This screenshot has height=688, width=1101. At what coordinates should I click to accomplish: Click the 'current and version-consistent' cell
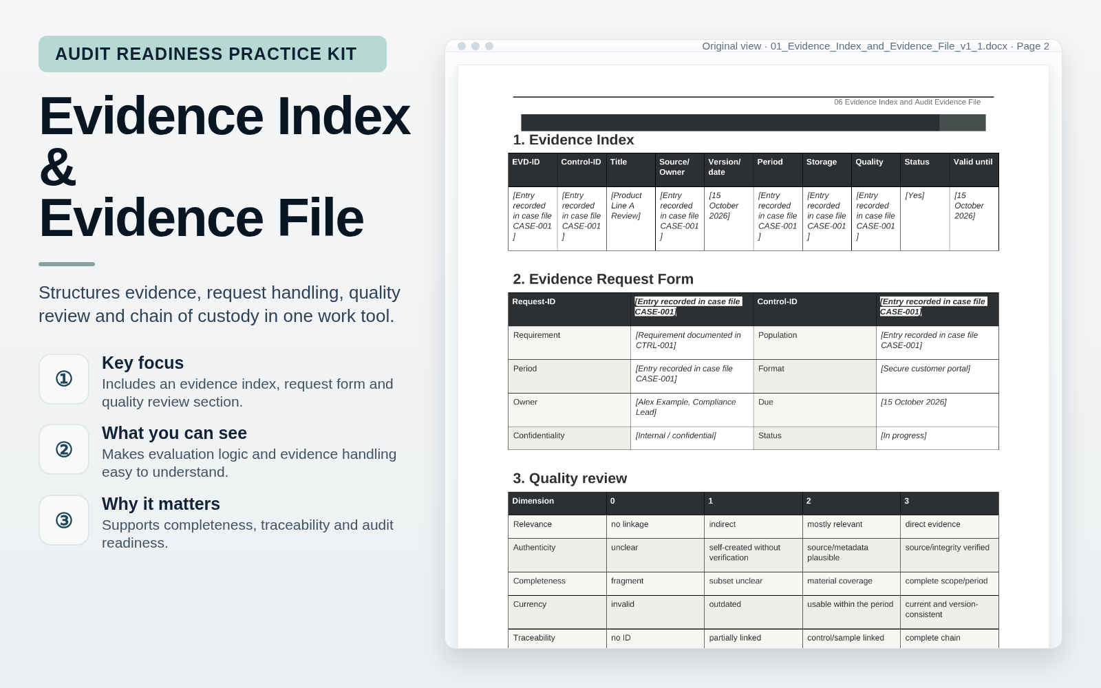pos(950,612)
